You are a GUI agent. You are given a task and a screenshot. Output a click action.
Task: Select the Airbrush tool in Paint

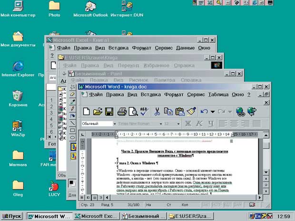(72, 116)
